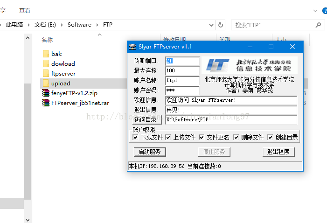This screenshot has height=223, width=327.
Task: Select FTPserver_jb51net.rar file name
Action: [x=80, y=103]
